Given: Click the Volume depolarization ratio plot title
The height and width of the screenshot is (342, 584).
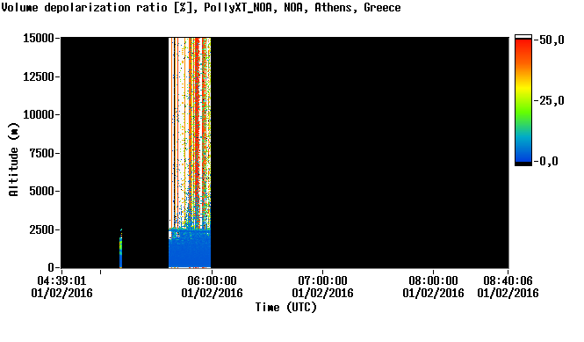Looking at the screenshot, I should tap(201, 7).
